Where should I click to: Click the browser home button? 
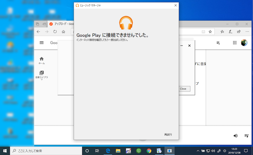(64, 32)
